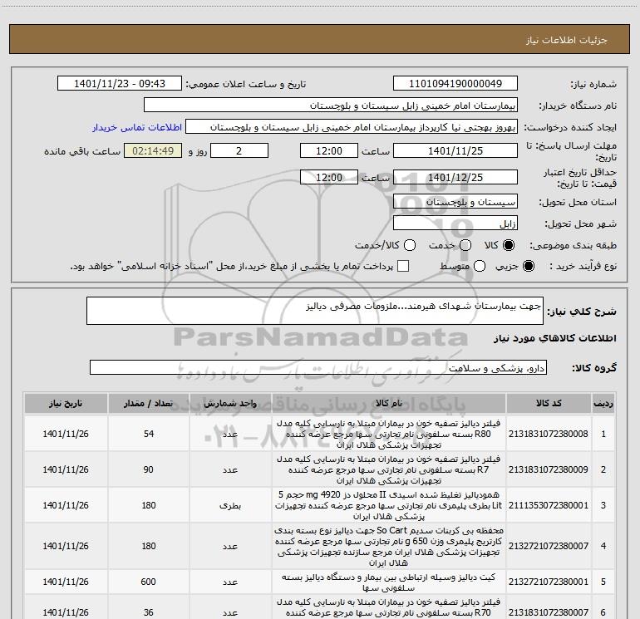The height and width of the screenshot is (619, 640).
Task: Click the اطلاعات کالاهای مورد نیاز heading
Action: pos(555,338)
